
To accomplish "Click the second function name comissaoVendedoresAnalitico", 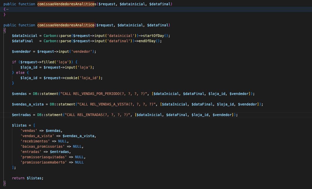I will click(x=66, y=25).
